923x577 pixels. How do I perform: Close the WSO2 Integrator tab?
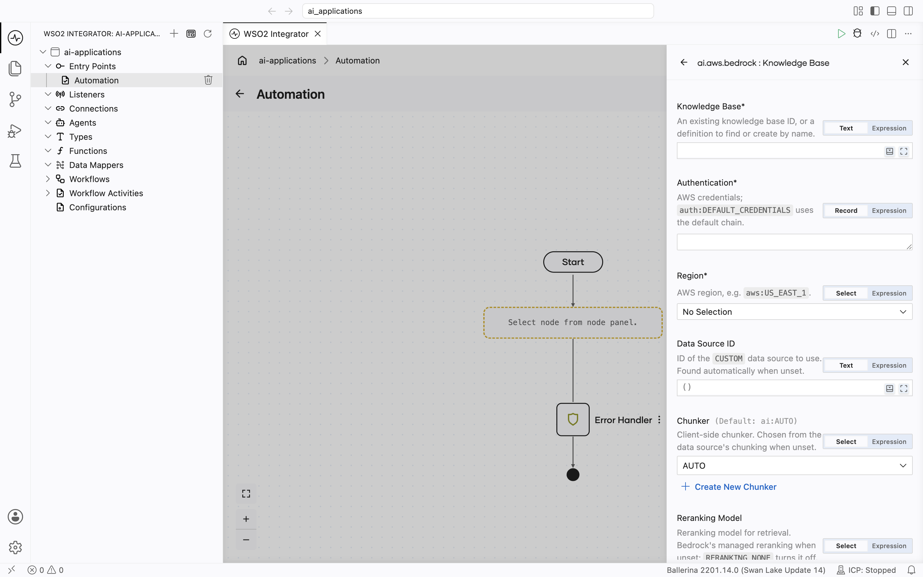[x=317, y=34]
